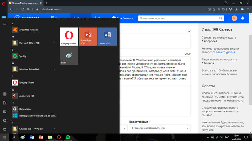The image size is (252, 141).
Task: Close the Ответы Mail.ru tab
Action: pos(41,3)
